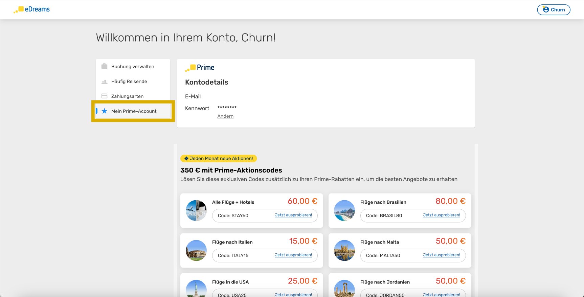Try the STAY60 code now
Viewport: 584px width, 297px height.
coord(293,215)
